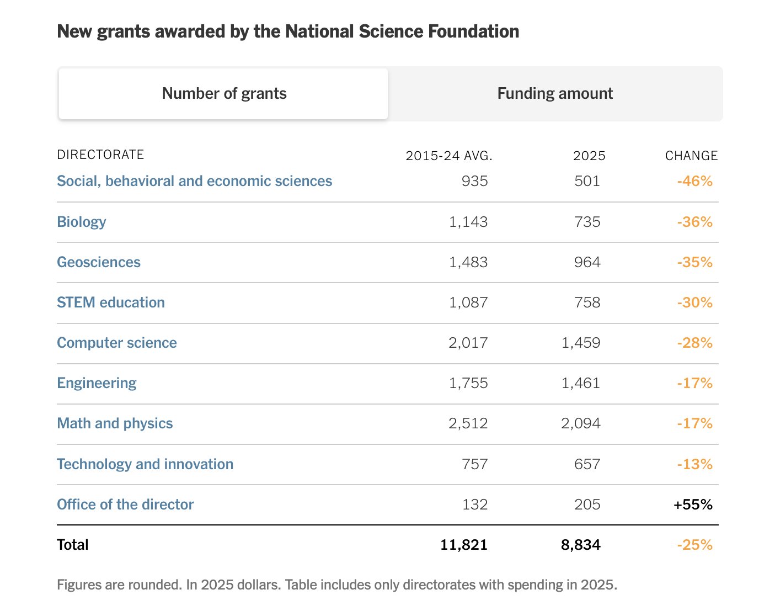Open Social, behavioral and economic sciences link

(194, 181)
